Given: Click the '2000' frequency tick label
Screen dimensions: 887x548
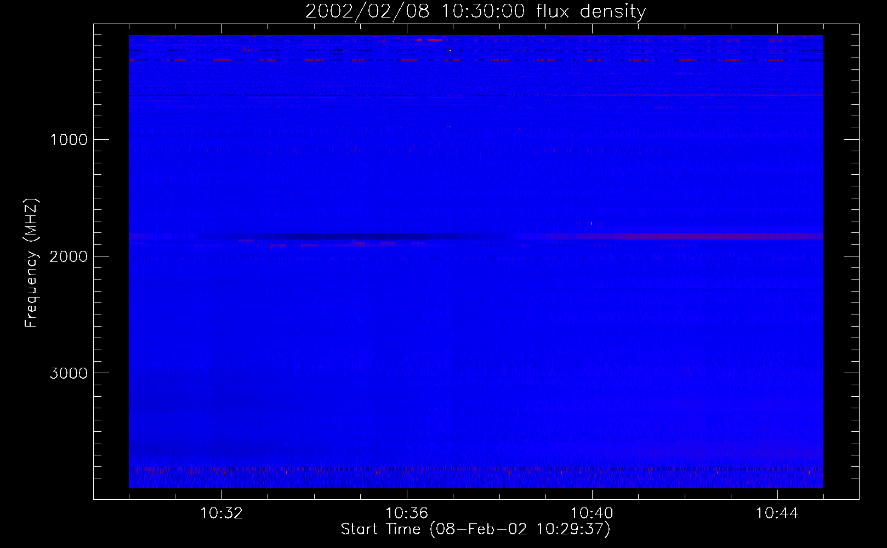Looking at the screenshot, I should point(69,256).
